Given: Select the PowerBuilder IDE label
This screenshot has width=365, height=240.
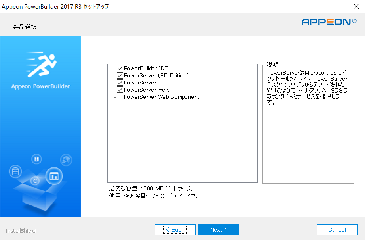Looking at the screenshot, I should (146, 68).
